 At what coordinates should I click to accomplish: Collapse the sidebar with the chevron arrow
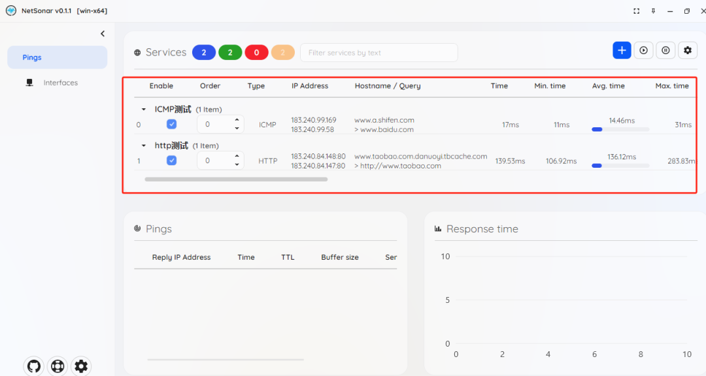(103, 34)
